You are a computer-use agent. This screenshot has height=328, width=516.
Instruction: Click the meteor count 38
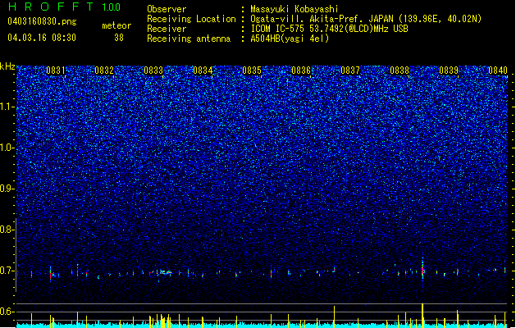point(119,38)
